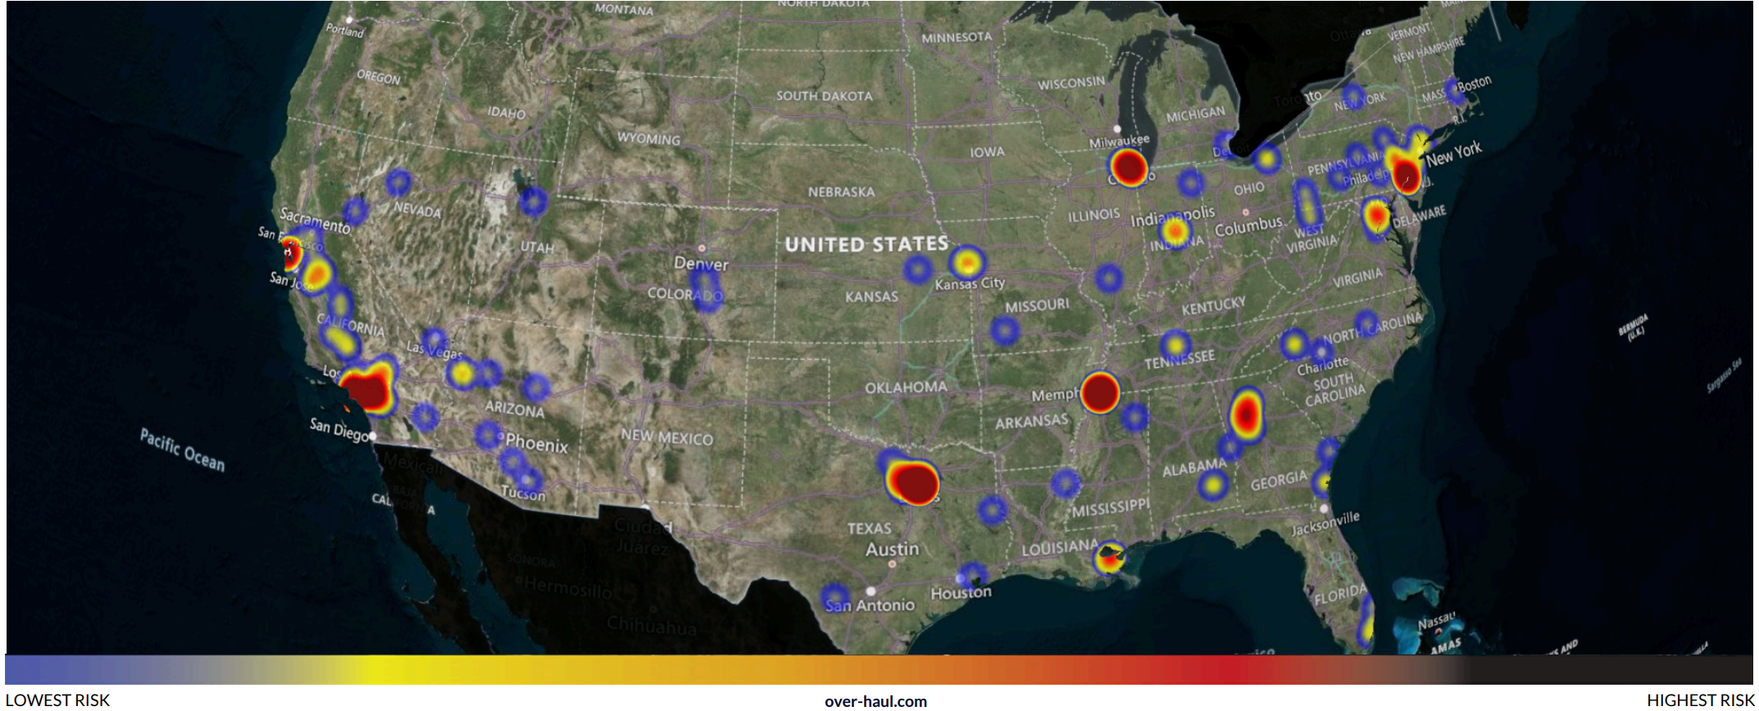The image size is (1759, 711).
Task: Click the ARKANSAS state label
Action: [x=1031, y=421]
